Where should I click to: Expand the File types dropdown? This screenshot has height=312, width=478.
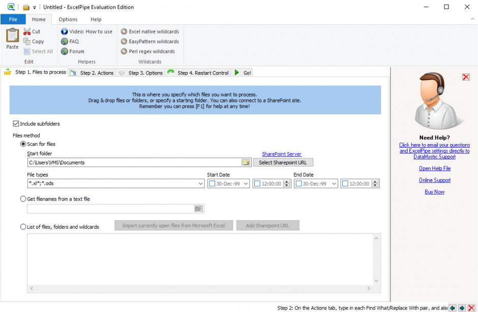[x=200, y=183]
